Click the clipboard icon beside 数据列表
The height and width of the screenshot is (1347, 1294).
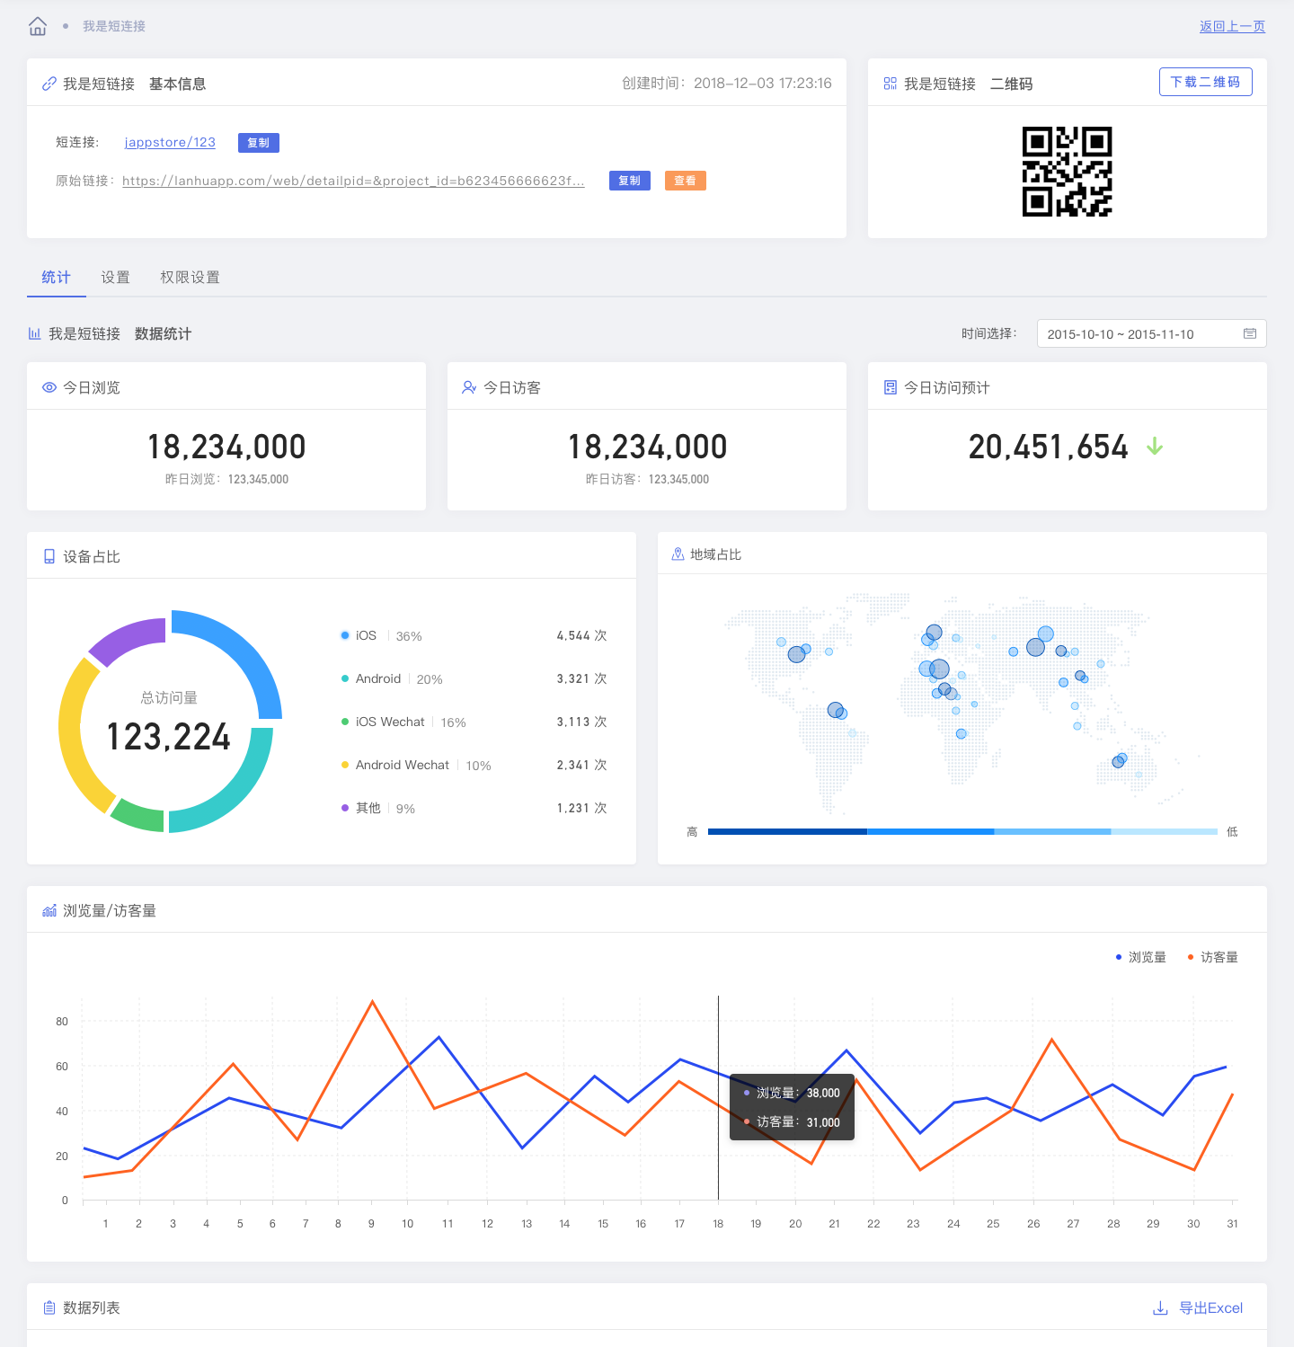pyautogui.click(x=49, y=1307)
